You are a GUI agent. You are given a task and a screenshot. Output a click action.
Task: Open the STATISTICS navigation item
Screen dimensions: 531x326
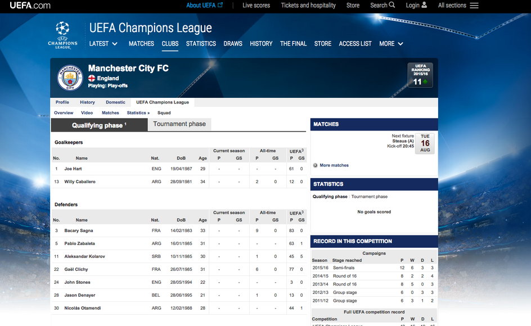coord(201,44)
